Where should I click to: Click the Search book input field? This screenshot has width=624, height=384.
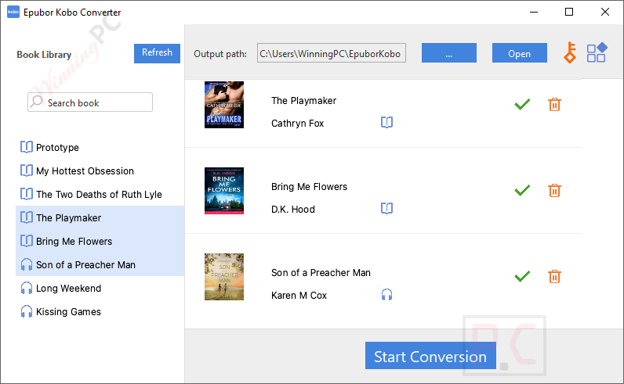pyautogui.click(x=90, y=102)
